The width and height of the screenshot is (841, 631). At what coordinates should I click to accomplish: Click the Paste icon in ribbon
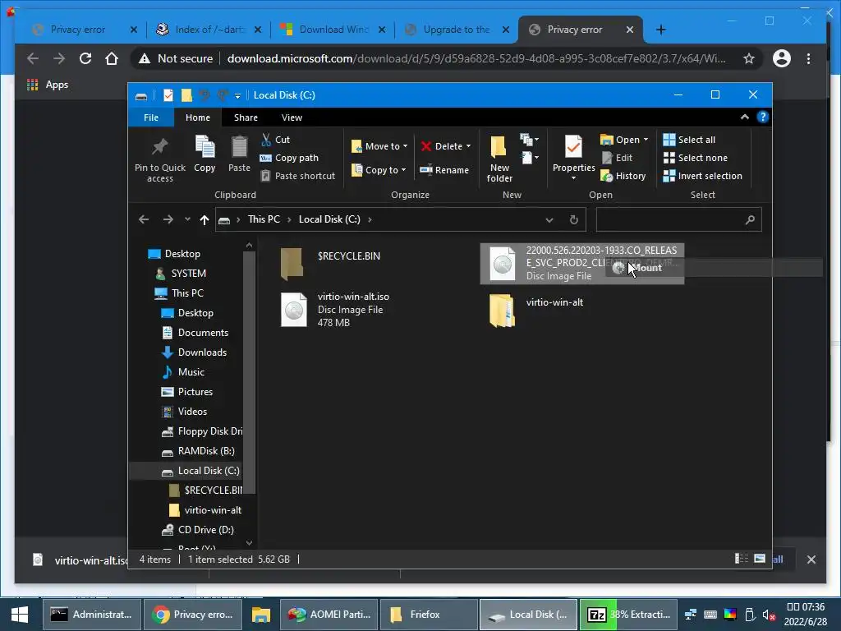pyautogui.click(x=239, y=147)
